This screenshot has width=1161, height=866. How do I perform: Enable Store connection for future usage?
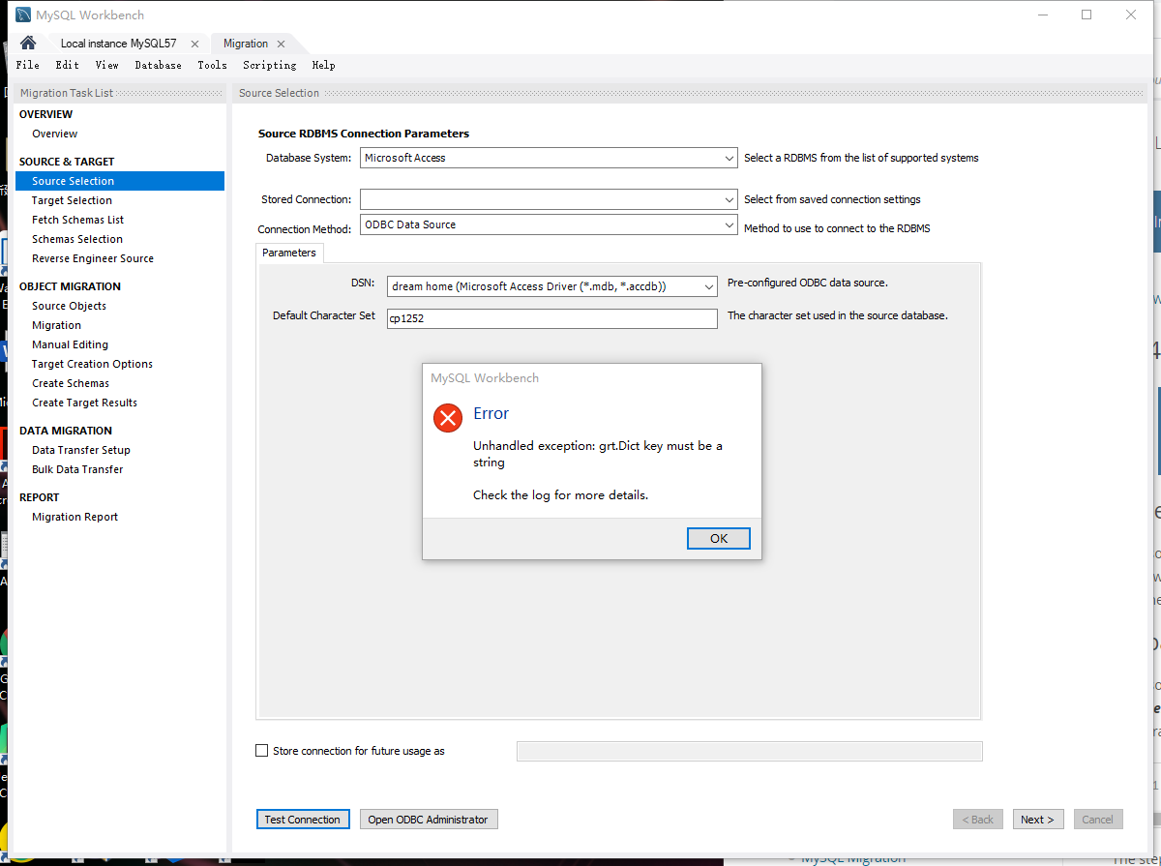261,750
